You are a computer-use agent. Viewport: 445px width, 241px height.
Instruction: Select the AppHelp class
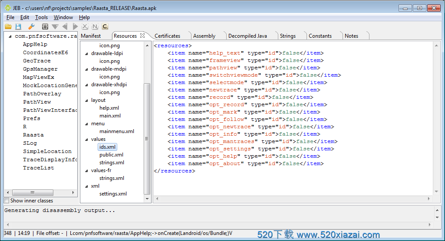click(x=35, y=44)
